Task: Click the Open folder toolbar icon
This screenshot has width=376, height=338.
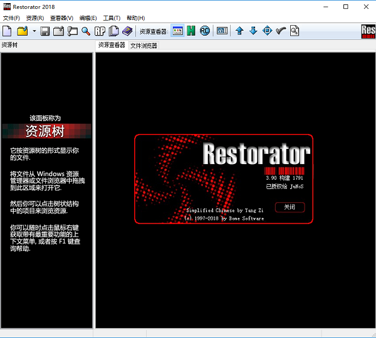Action: (22, 31)
